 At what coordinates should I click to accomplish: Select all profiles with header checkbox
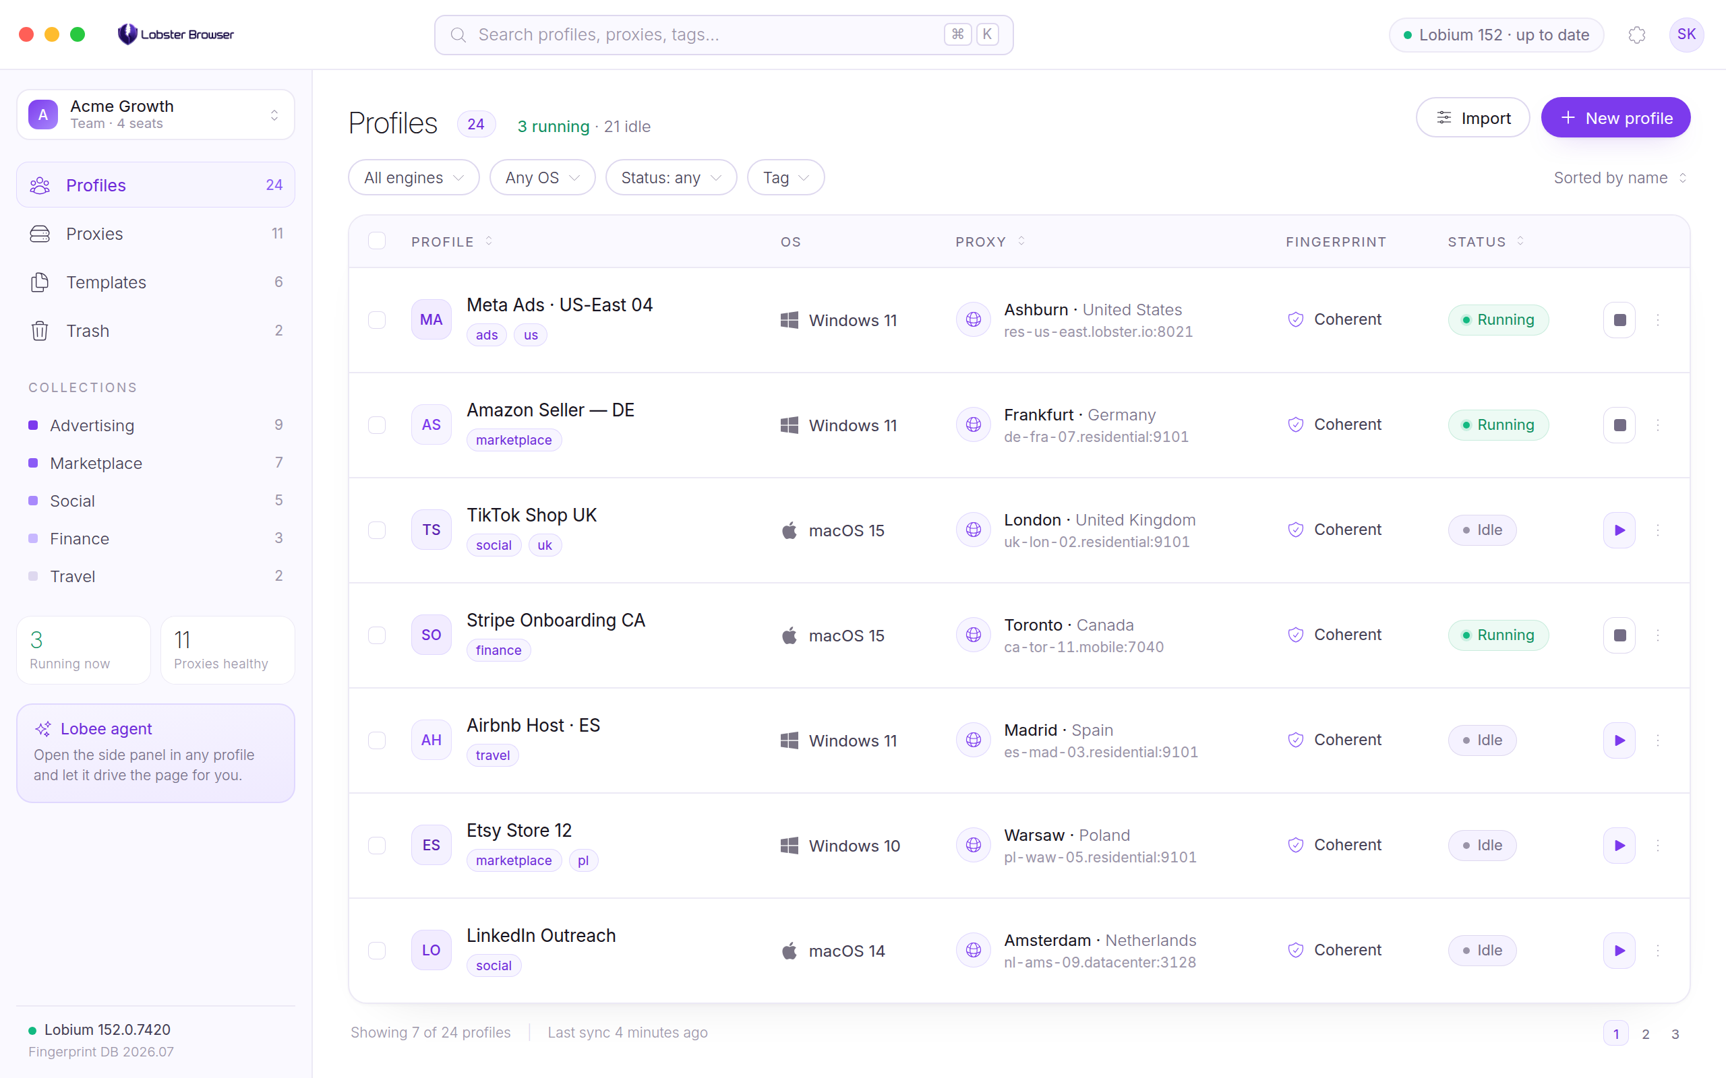[x=377, y=241]
